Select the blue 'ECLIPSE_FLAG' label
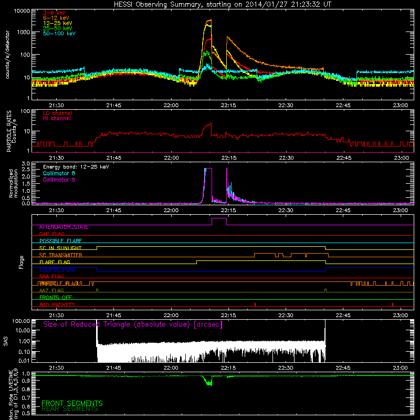This screenshot has height=420, width=420. click(x=57, y=269)
